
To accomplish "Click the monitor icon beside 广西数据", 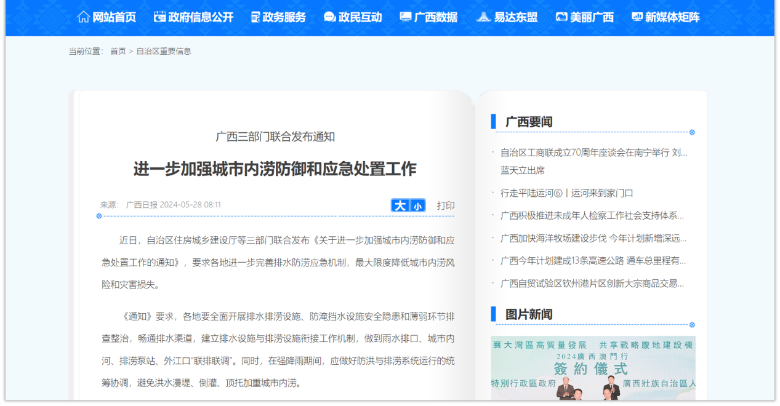I will point(406,17).
